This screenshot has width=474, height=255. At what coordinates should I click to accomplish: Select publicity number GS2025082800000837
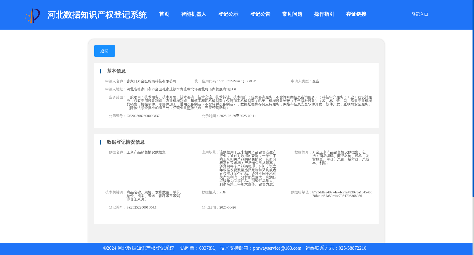pos(143,116)
